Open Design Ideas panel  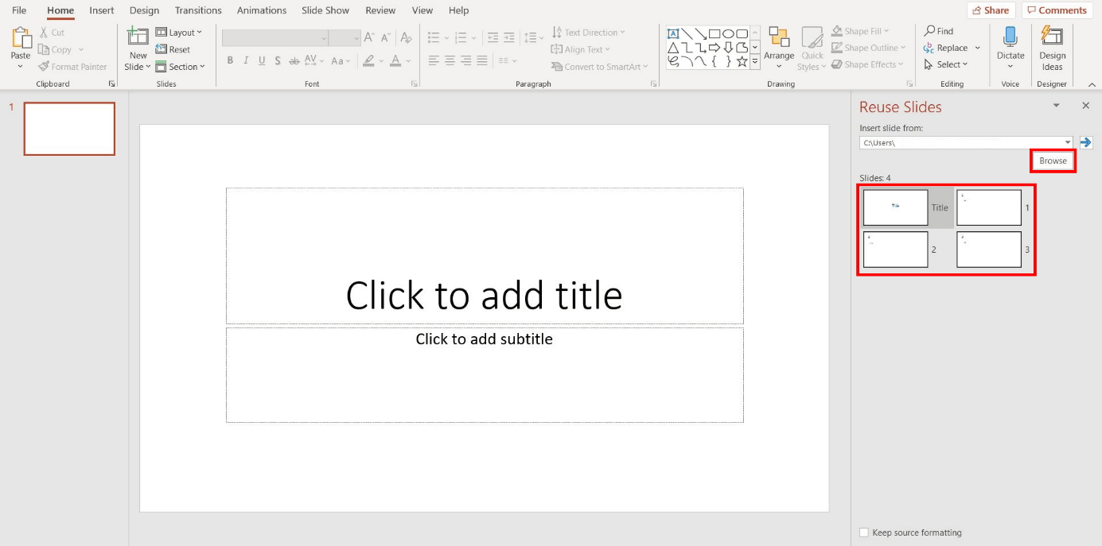[1052, 48]
